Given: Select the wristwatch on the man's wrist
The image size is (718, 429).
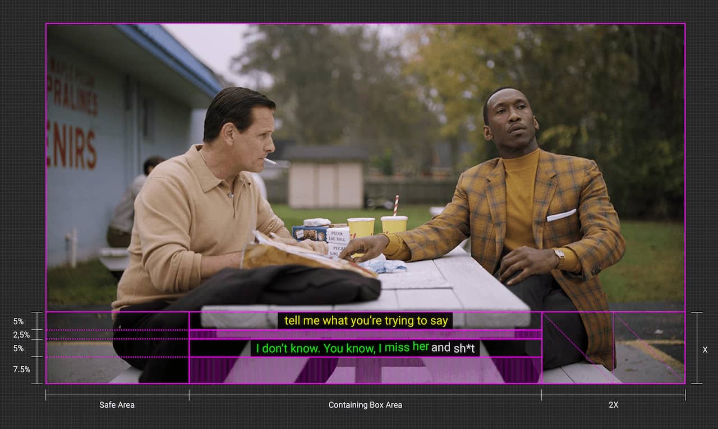Looking at the screenshot, I should (x=559, y=257).
